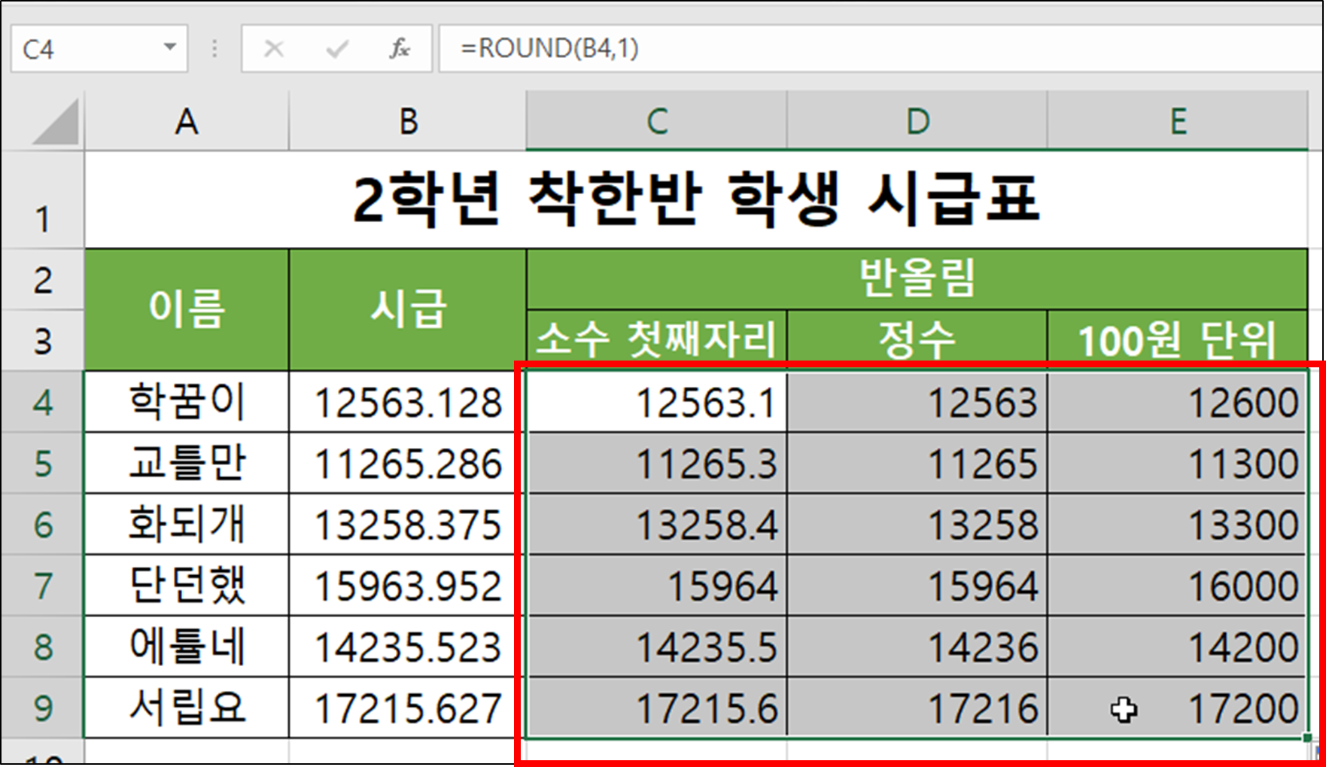Click row header 9

[x=42, y=708]
